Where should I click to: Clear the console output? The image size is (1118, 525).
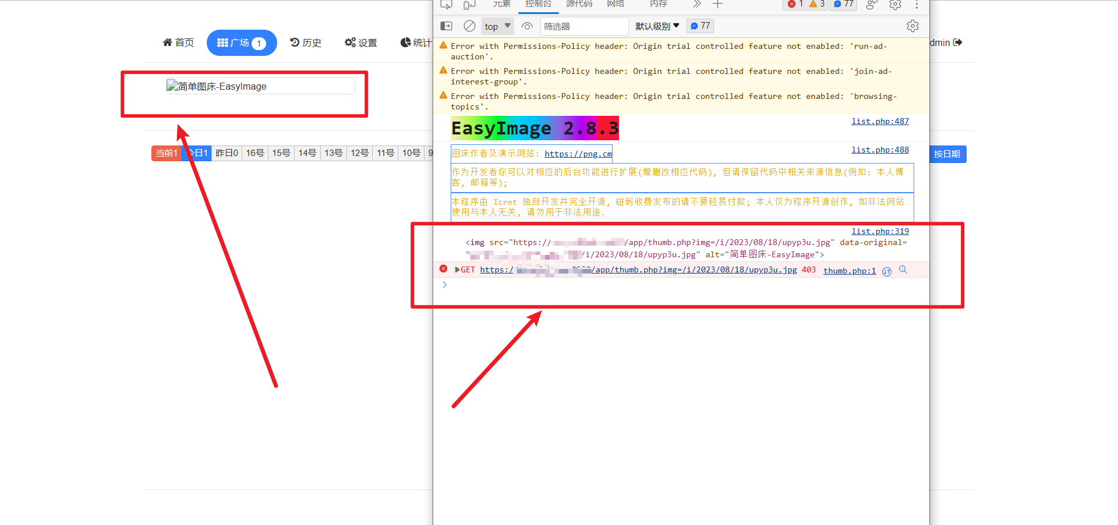469,26
